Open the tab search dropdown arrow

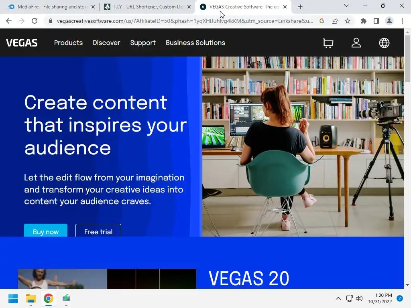(x=346, y=6)
